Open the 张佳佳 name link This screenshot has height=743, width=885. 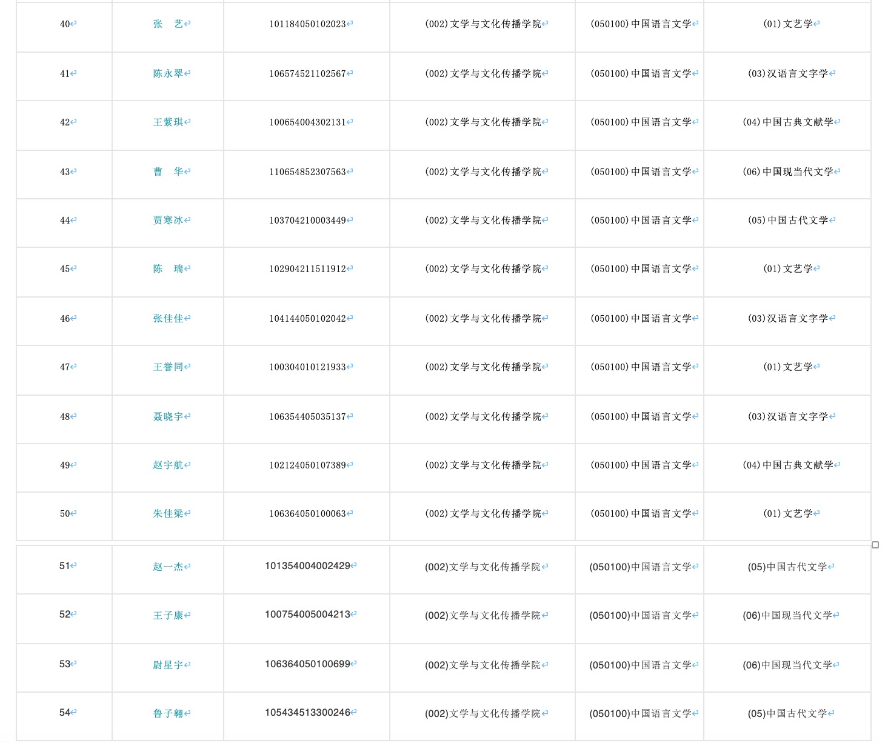point(168,318)
